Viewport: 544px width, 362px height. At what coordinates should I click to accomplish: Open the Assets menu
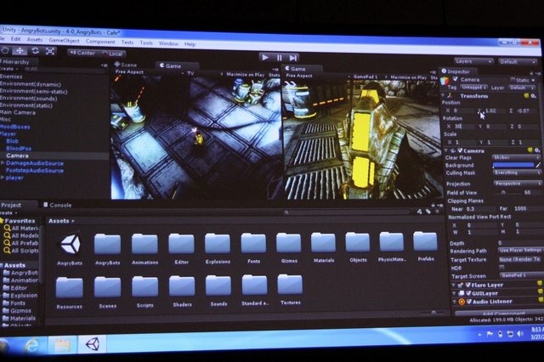click(x=35, y=40)
